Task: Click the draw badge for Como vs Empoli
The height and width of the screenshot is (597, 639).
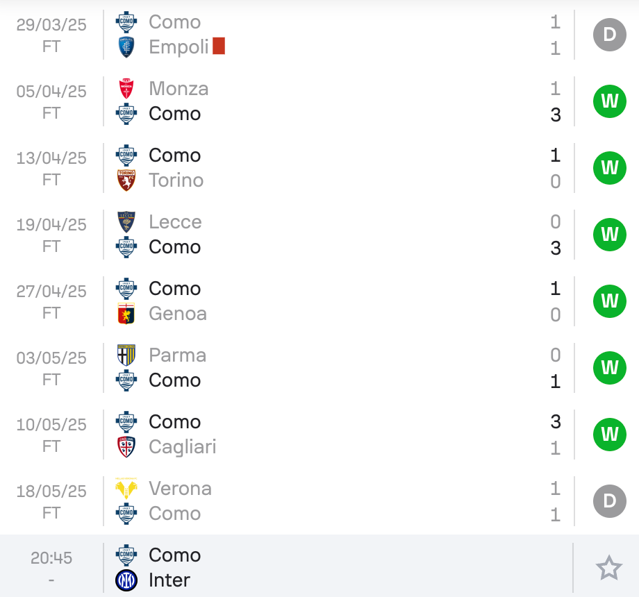Action: [610, 35]
